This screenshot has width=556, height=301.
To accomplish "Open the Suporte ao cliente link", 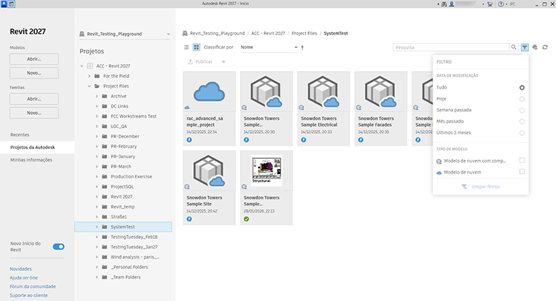I will click(x=29, y=295).
